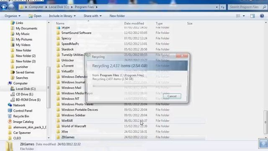Screen dimensions: 268x151
Task: Expand the Include in library menu
Action: tap(62, 16)
